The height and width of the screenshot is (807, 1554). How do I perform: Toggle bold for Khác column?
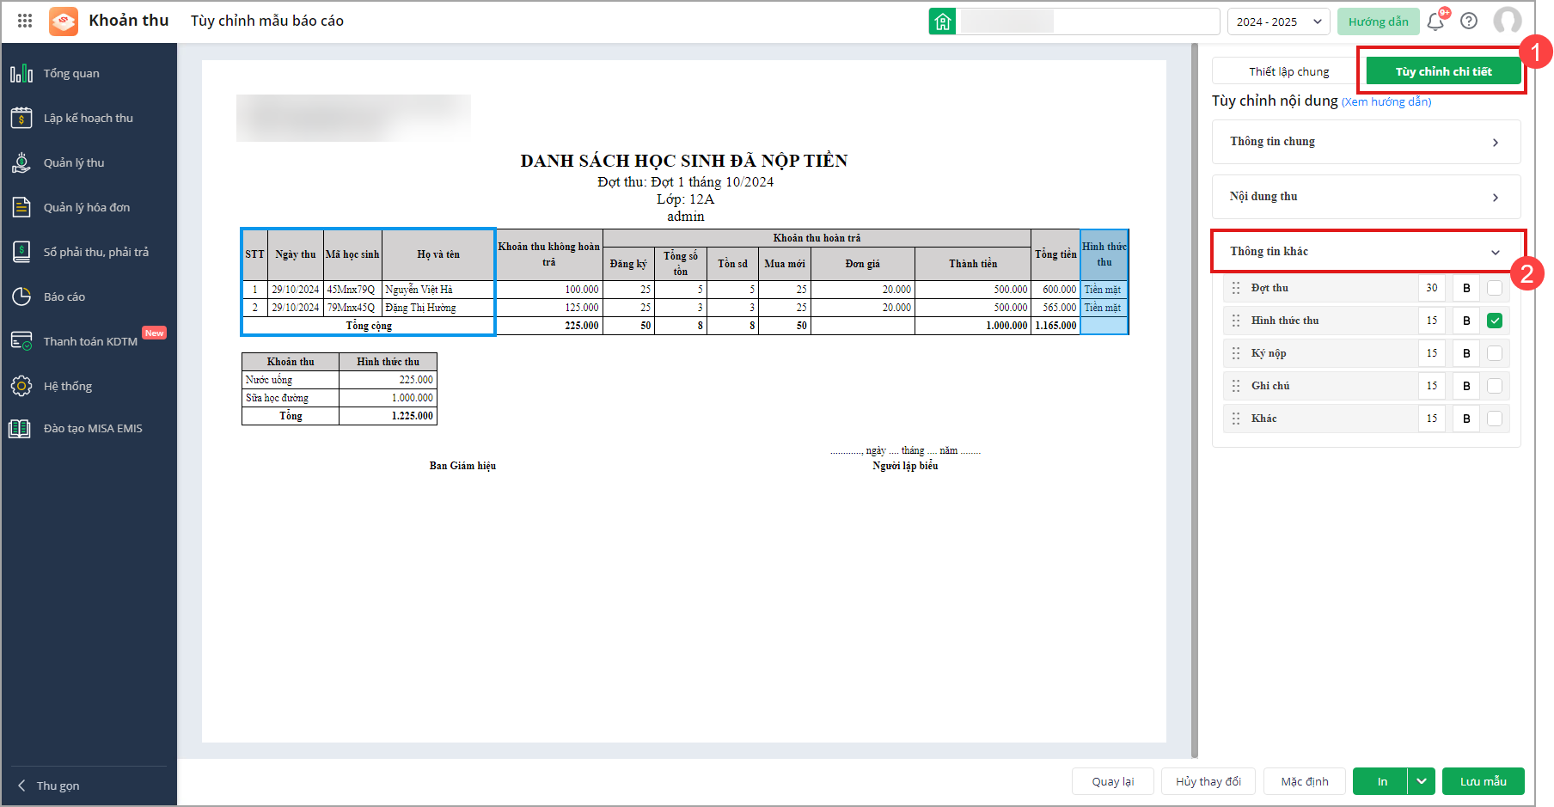tap(1466, 419)
